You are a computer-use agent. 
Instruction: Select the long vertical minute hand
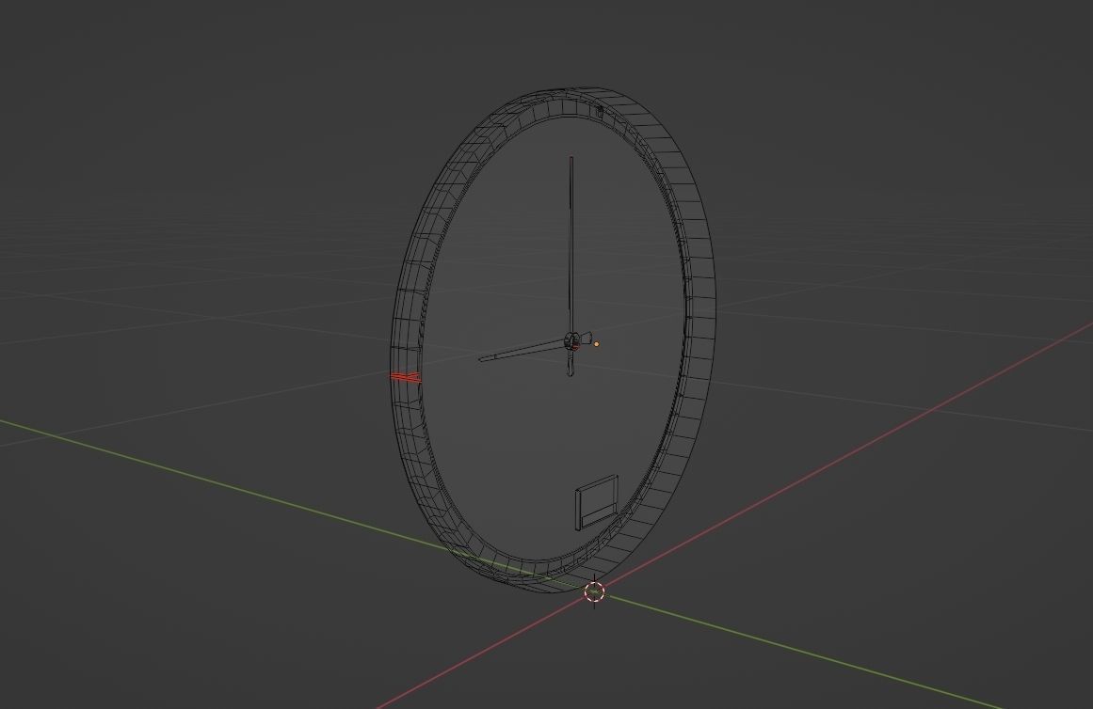[571, 247]
